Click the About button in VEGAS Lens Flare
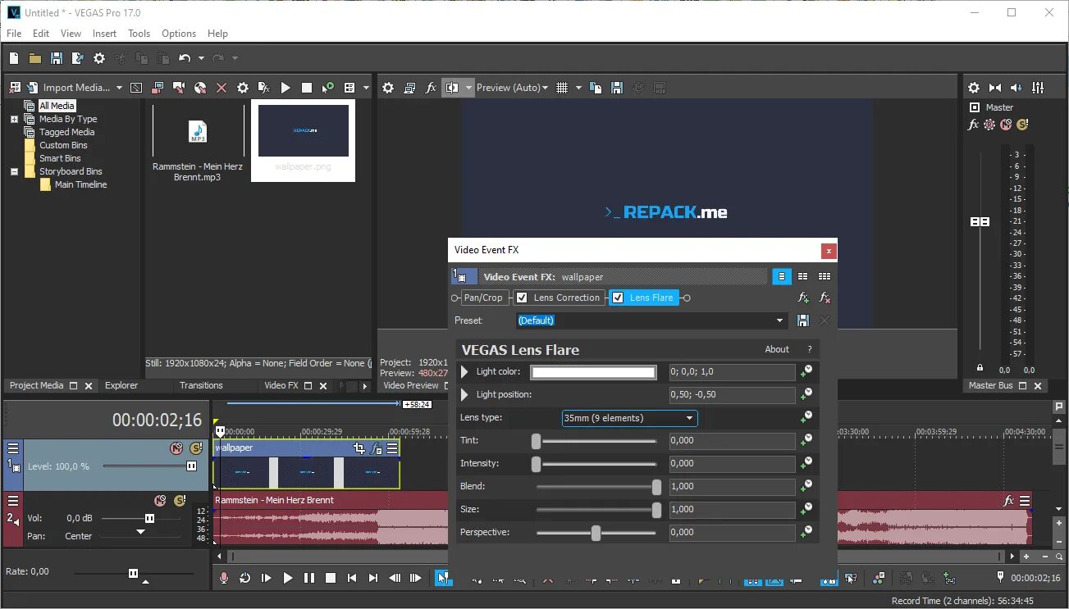This screenshot has height=609, width=1069. click(777, 349)
